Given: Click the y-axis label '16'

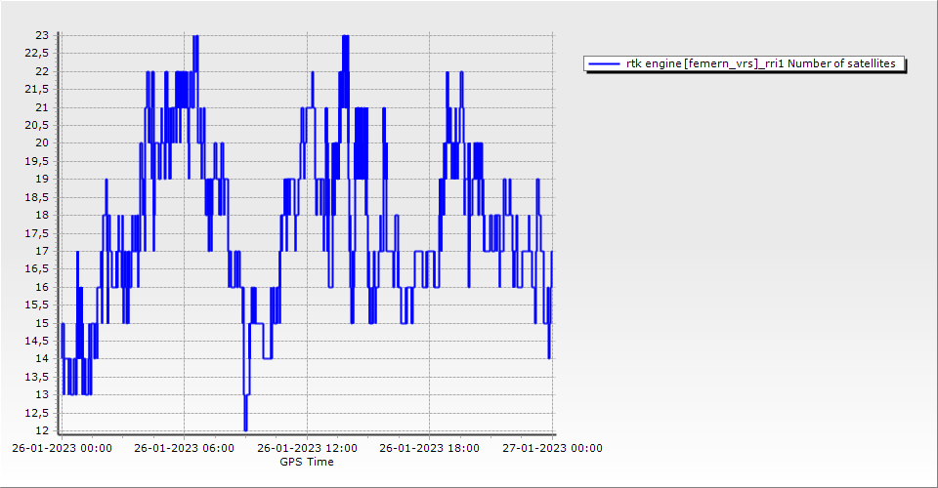Looking at the screenshot, I should (42, 287).
